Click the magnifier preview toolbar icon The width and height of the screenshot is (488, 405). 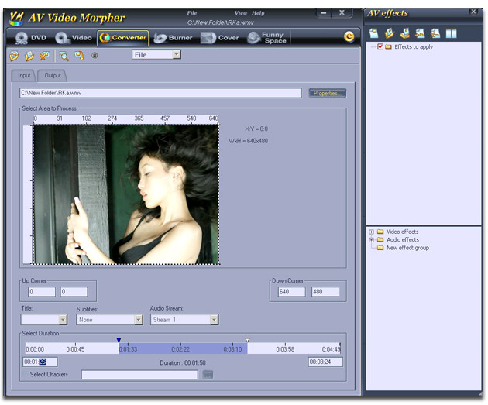(x=64, y=56)
